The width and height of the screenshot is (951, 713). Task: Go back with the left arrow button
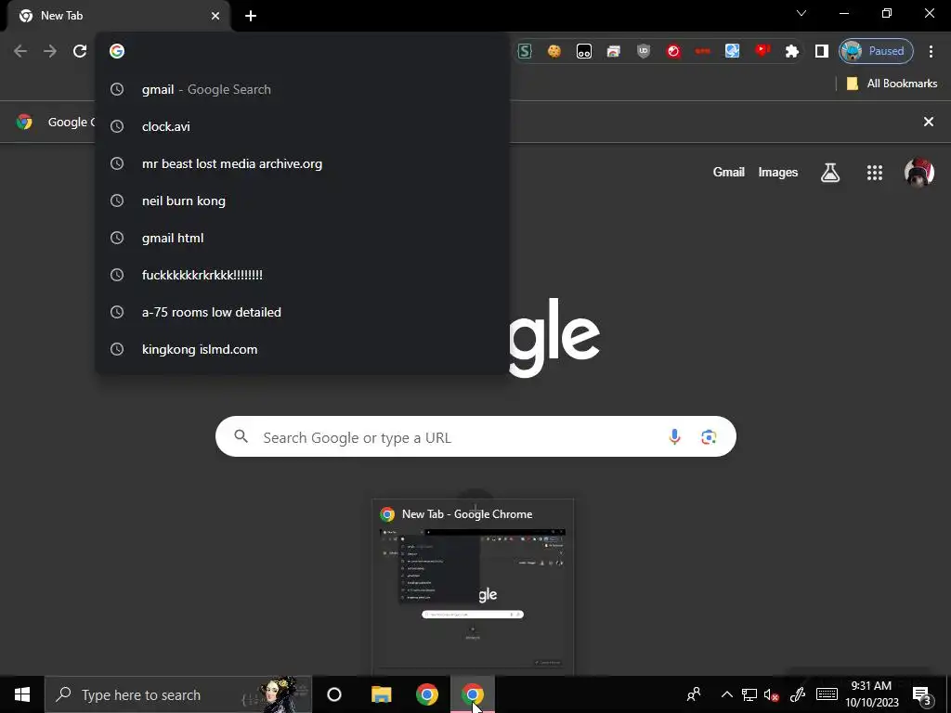(x=20, y=51)
